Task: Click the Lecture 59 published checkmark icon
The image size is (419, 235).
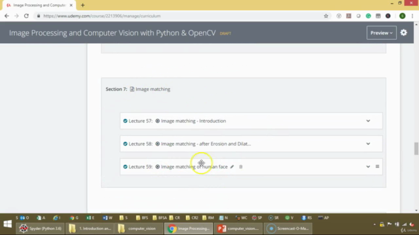Action: click(x=125, y=167)
